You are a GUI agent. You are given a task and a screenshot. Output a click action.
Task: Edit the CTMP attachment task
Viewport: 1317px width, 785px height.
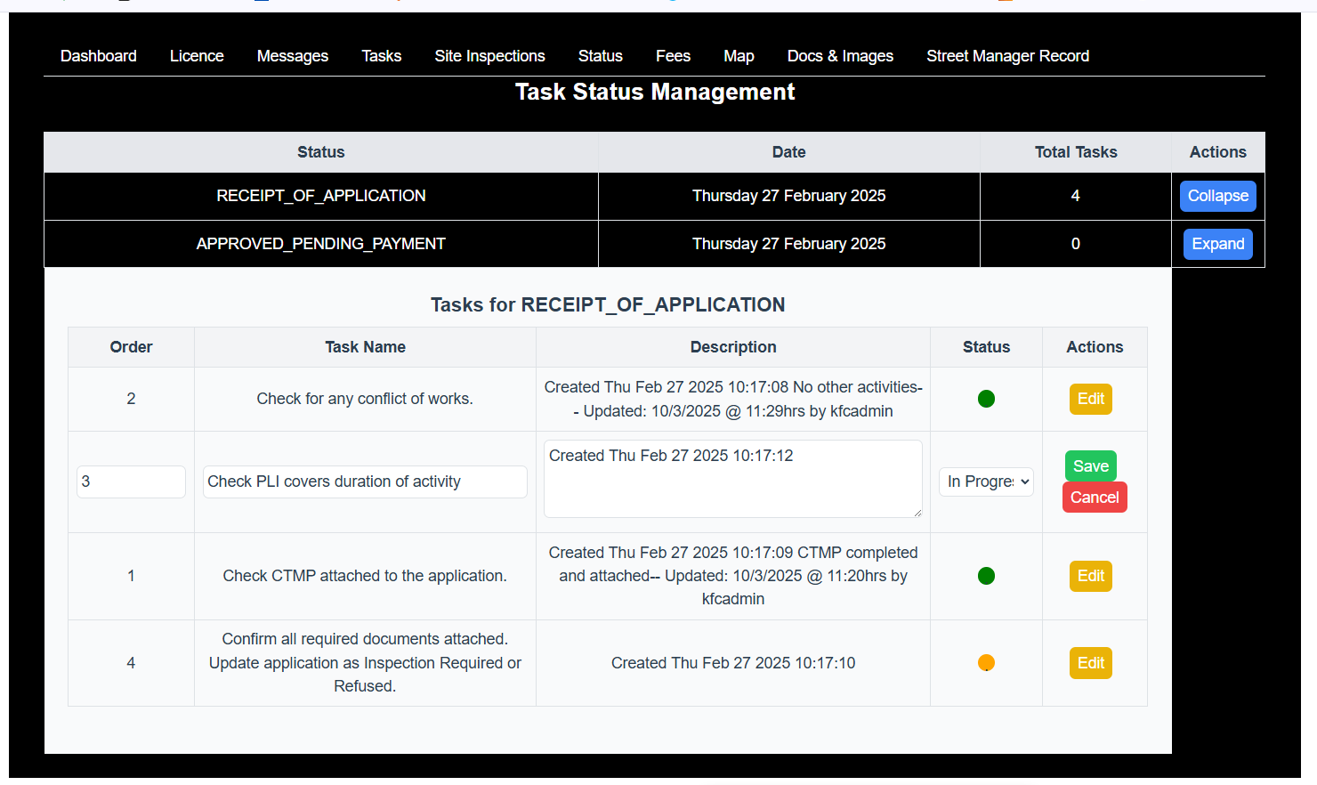1090,576
